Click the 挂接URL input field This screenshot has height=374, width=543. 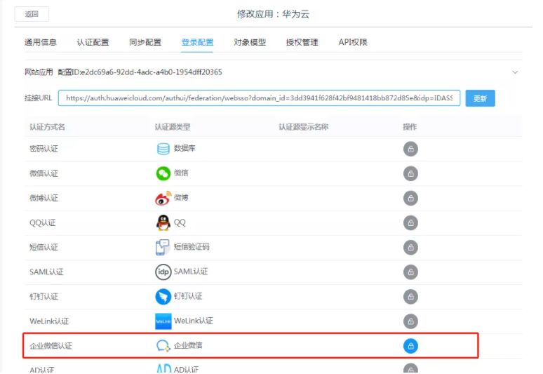(x=259, y=98)
